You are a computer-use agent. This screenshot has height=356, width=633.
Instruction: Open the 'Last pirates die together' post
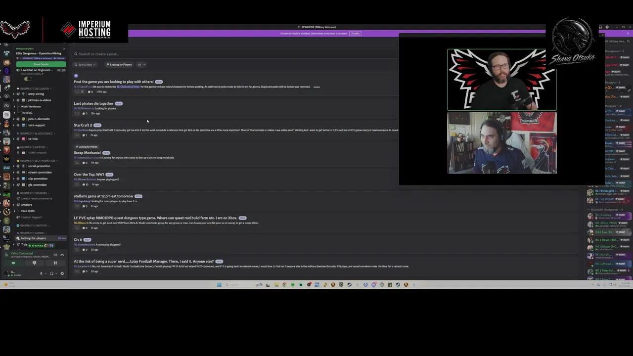click(93, 103)
